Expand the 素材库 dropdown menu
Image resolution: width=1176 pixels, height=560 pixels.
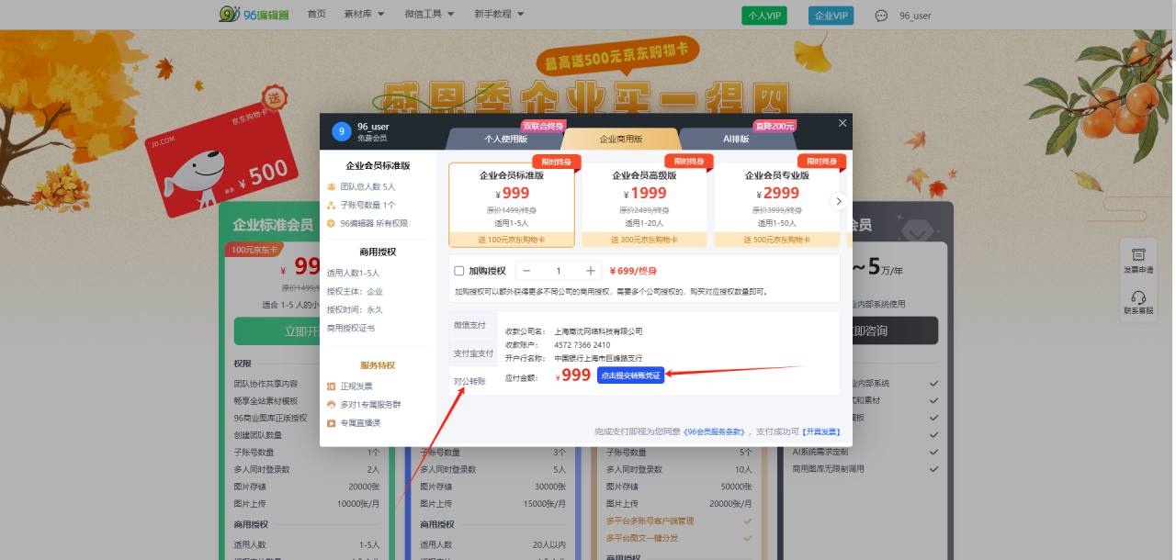point(364,14)
